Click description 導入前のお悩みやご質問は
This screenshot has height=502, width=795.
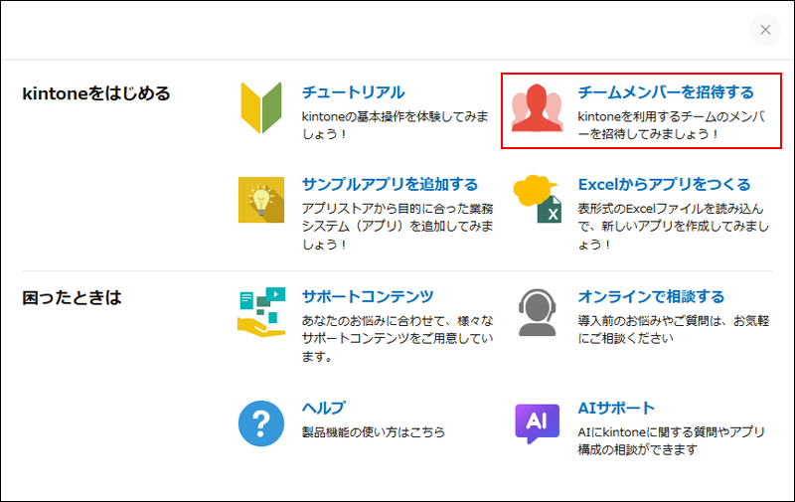(674, 330)
